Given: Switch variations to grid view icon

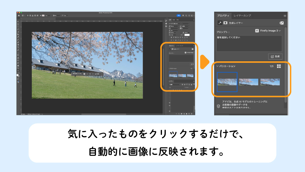Looking at the screenshot, I should 279,66.
